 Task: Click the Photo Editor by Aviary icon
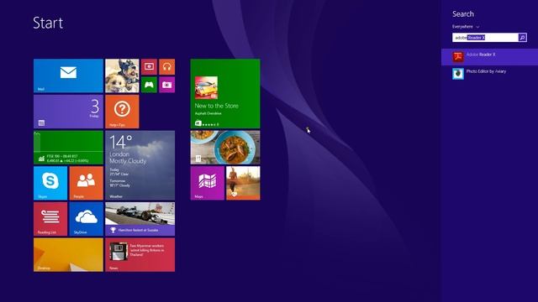pyautogui.click(x=457, y=73)
